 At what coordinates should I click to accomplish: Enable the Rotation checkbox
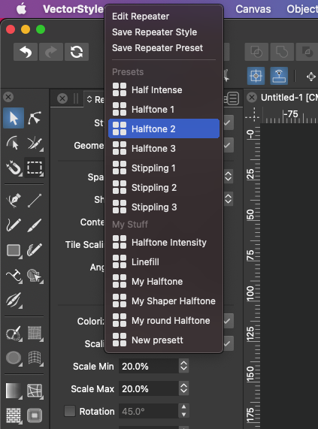(70, 411)
